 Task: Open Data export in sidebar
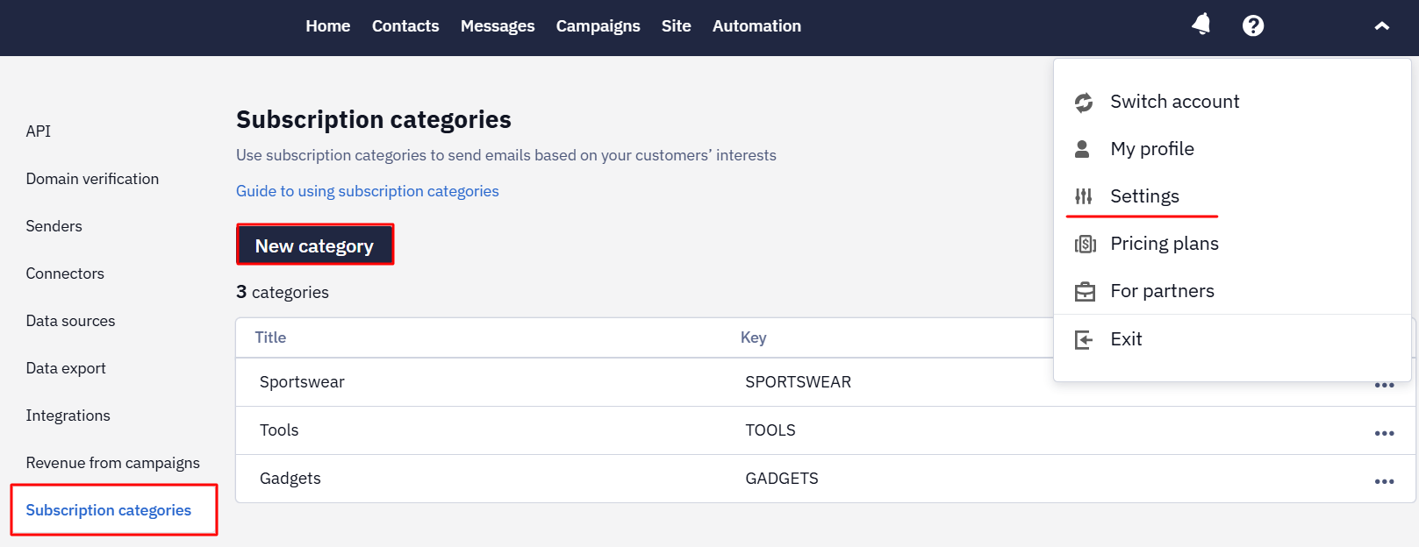(66, 368)
